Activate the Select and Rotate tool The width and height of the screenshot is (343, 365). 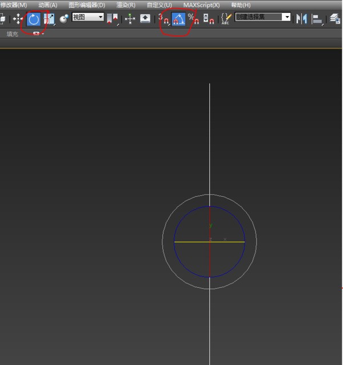(x=34, y=19)
